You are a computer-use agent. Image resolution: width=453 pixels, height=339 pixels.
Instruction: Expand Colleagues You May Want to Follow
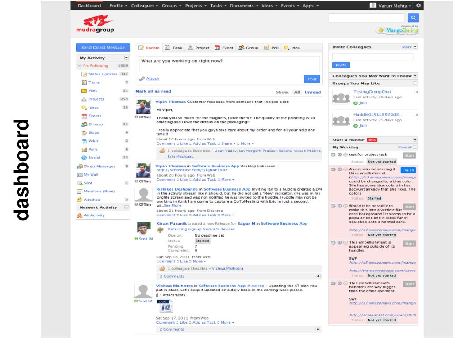coord(415,76)
